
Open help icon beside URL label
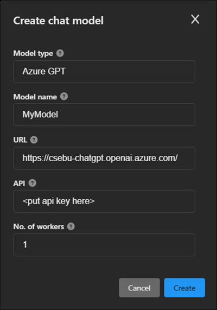(34, 140)
